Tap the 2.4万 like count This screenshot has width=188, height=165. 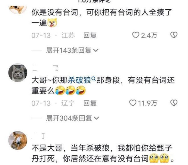[149, 36]
